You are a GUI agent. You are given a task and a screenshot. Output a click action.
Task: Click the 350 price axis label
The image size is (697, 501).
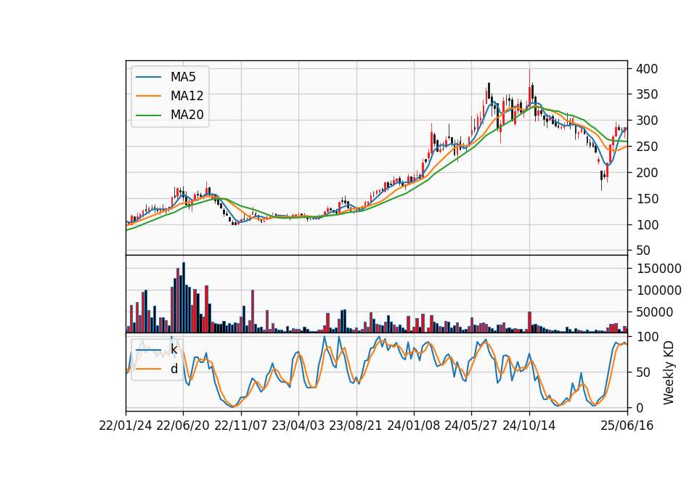647,94
